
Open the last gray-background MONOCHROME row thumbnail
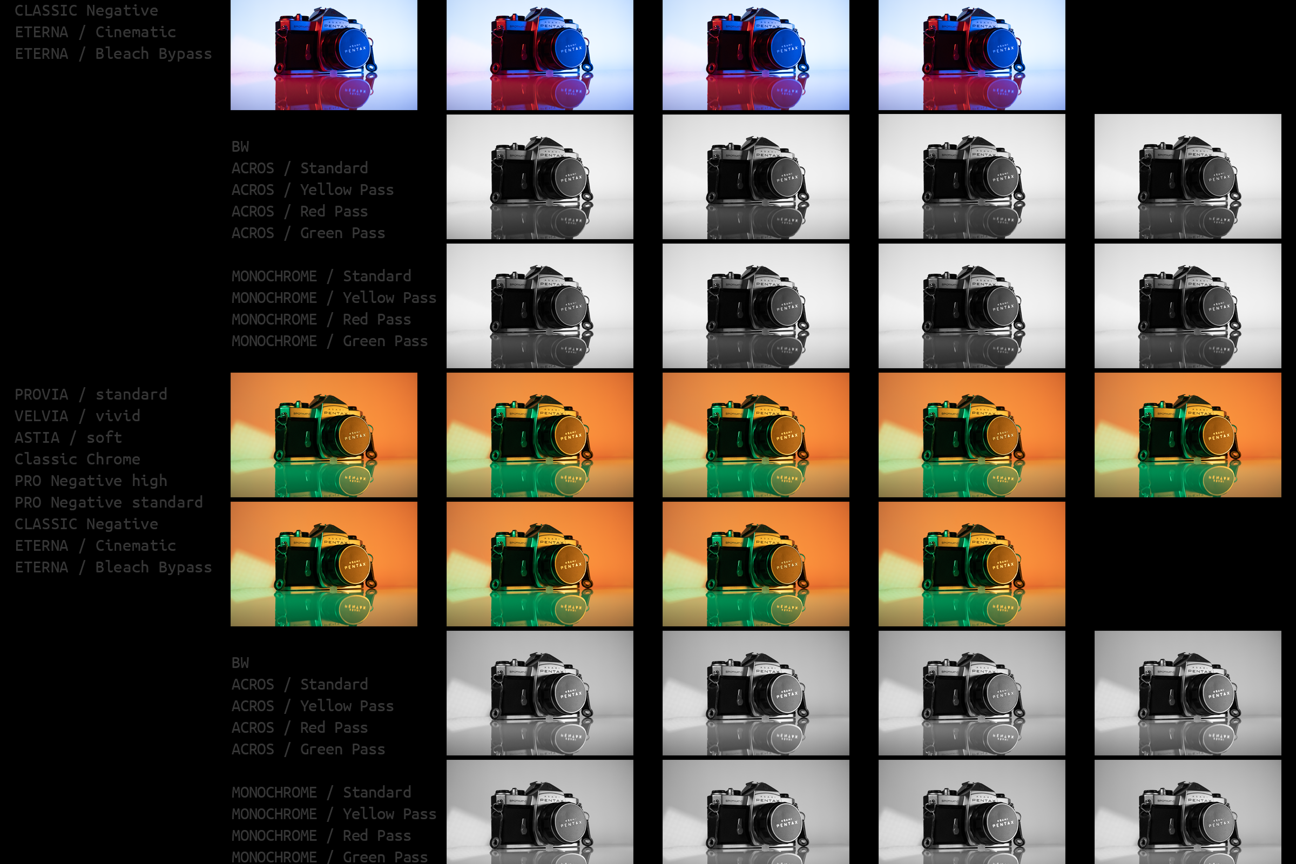click(x=1188, y=812)
